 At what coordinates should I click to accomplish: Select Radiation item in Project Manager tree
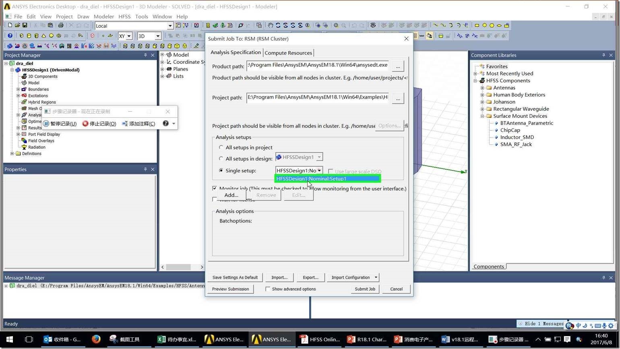click(37, 147)
